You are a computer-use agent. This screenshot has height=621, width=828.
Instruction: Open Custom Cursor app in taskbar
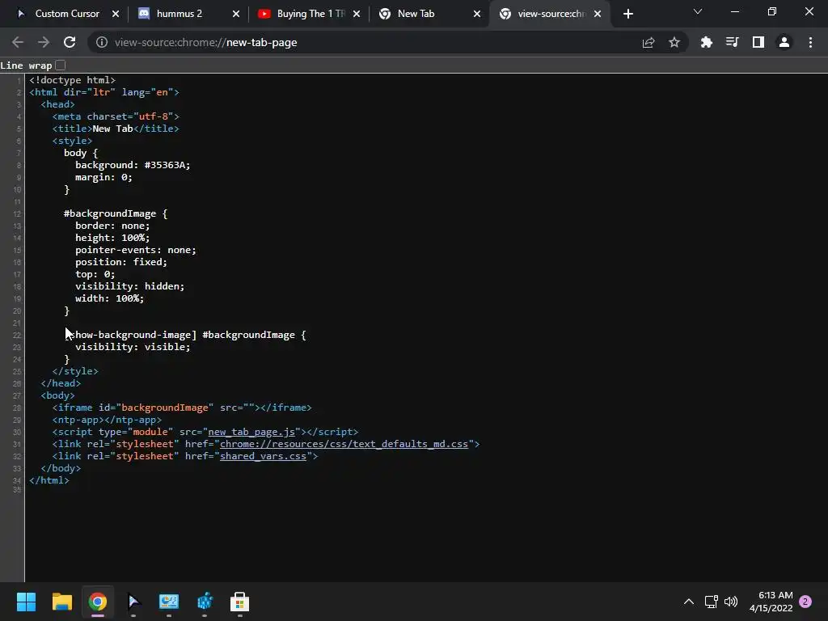pos(133,602)
